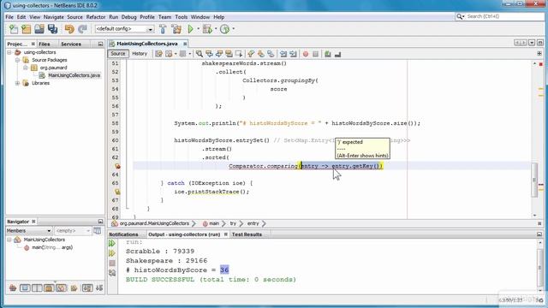The width and height of the screenshot is (548, 308).
Task: Switch to the Test Results tab
Action: click(x=247, y=234)
